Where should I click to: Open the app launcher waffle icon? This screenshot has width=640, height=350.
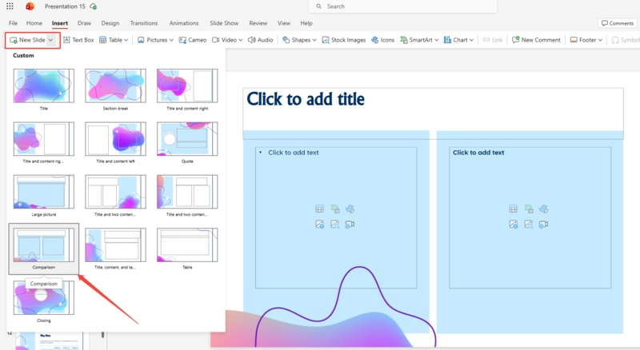(10, 6)
